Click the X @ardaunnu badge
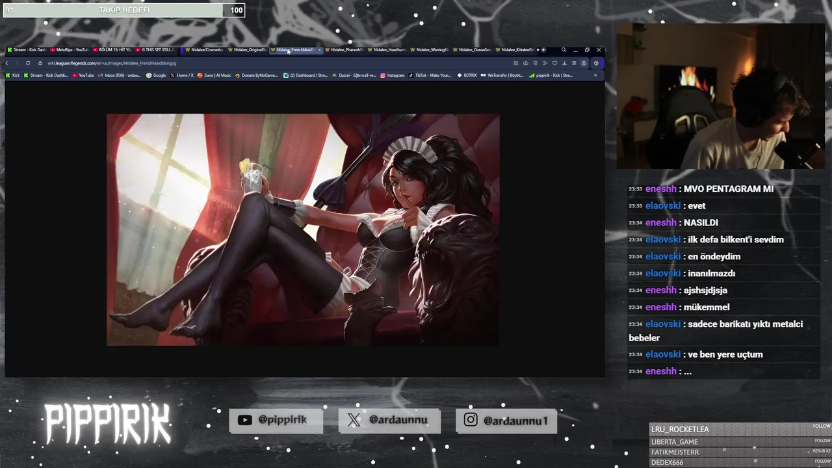Image resolution: width=832 pixels, height=468 pixels. pos(389,420)
